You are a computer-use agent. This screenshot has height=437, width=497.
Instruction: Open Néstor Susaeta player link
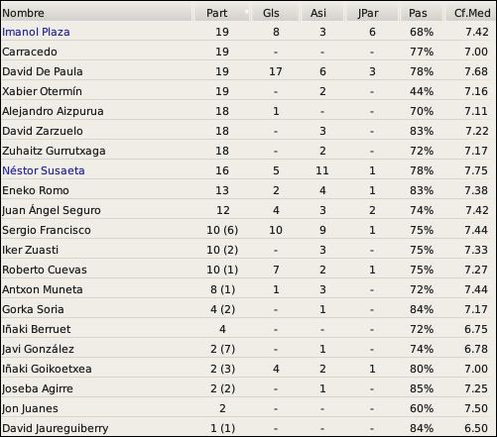coord(44,170)
